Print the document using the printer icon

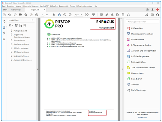[x=20, y=15]
